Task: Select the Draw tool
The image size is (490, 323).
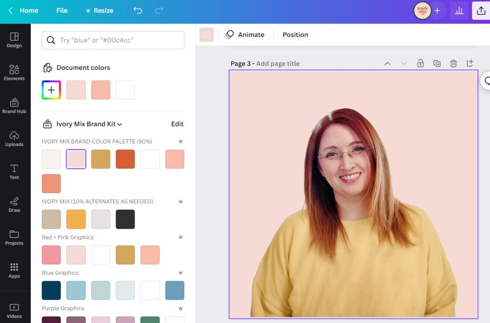Action: [14, 204]
